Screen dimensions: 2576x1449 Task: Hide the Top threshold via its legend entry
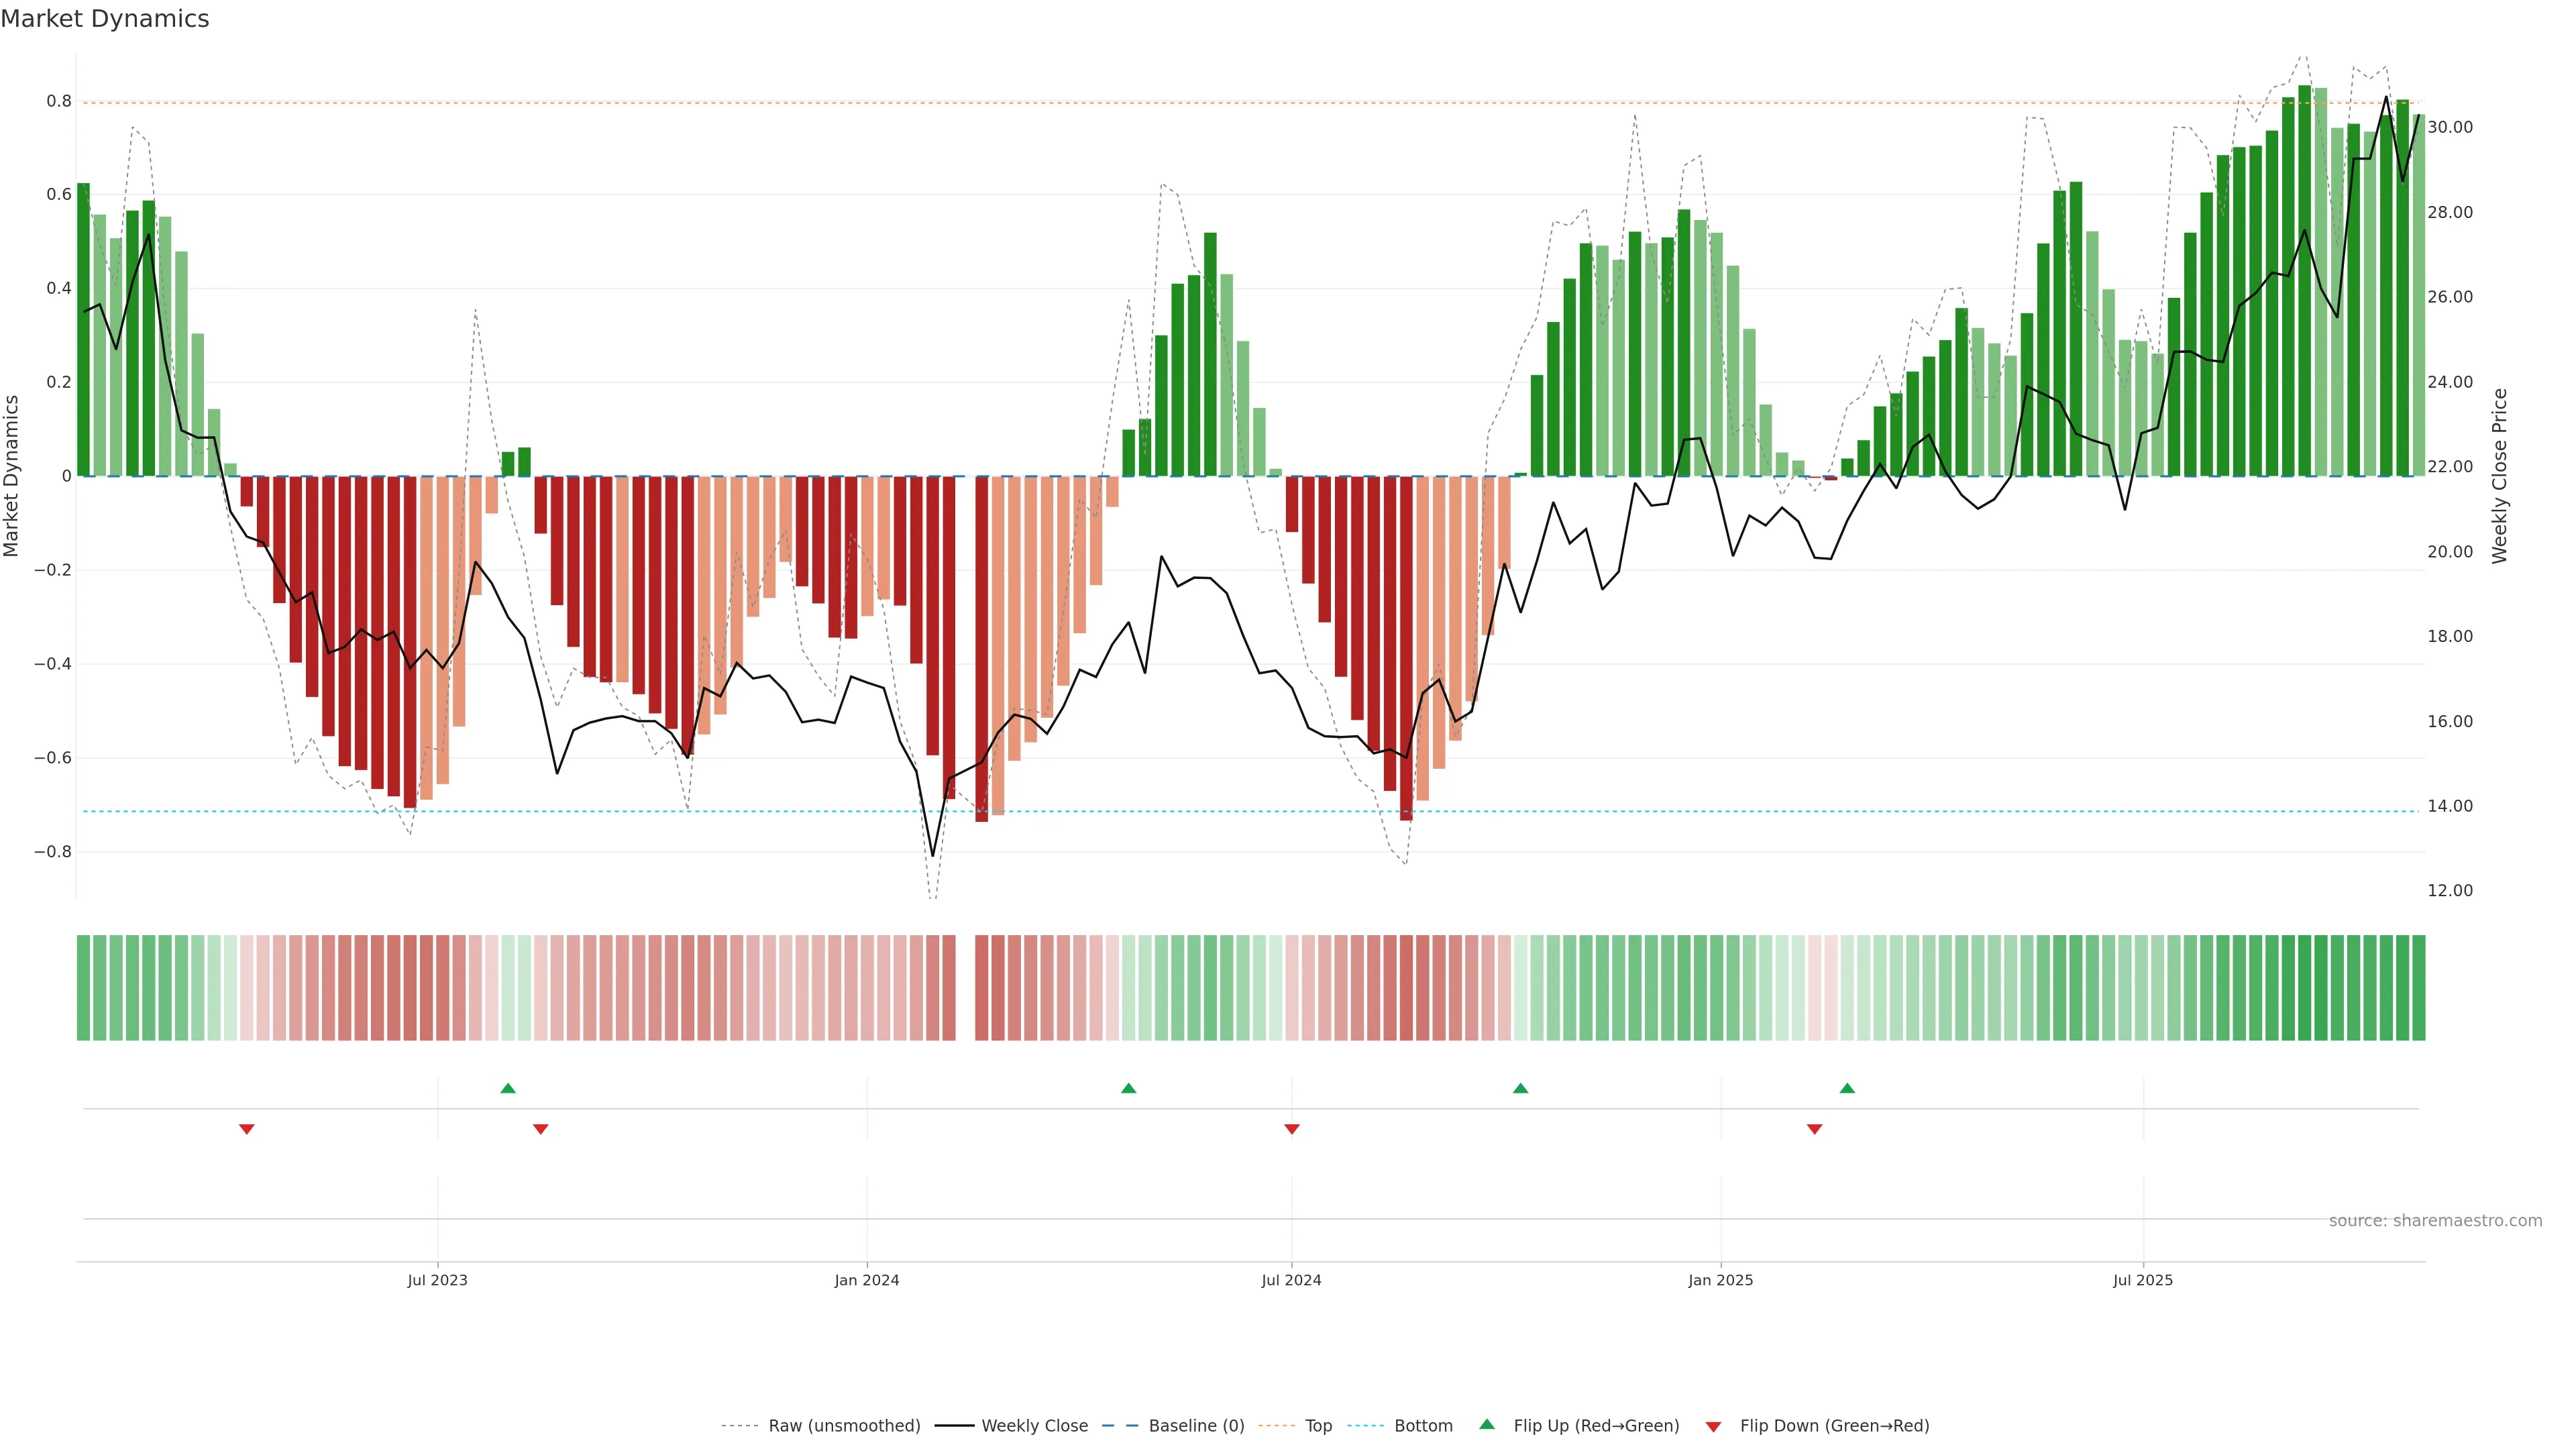[1318, 1426]
